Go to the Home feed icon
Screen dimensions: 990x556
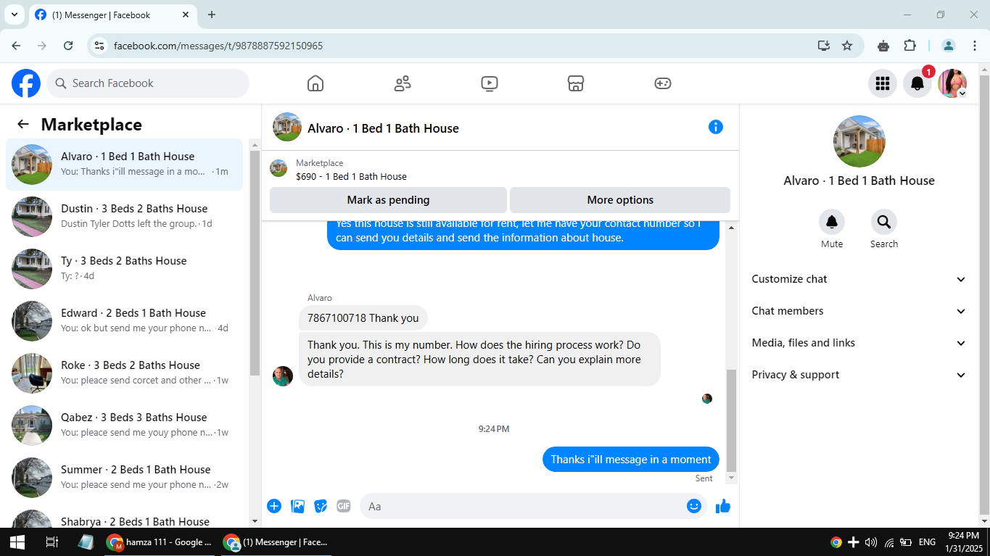coord(315,83)
